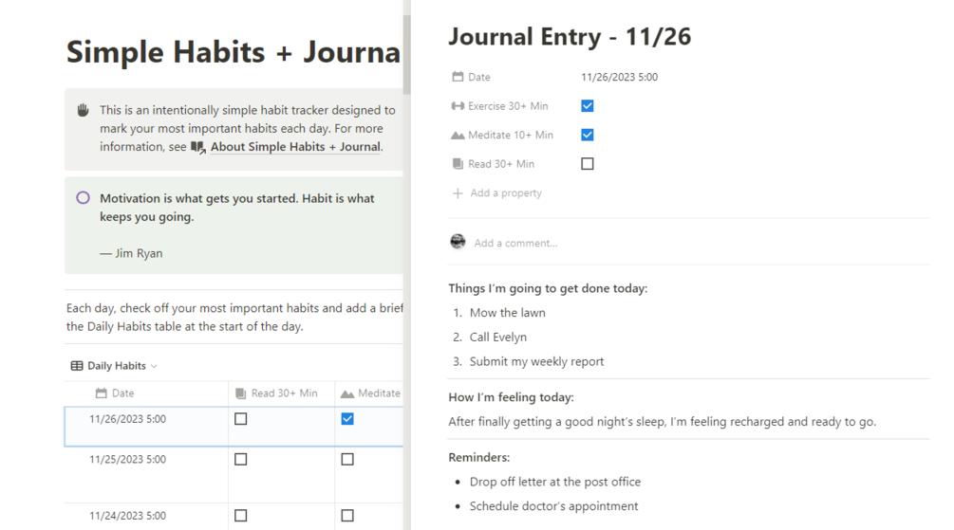
Task: Open the Read 30+ Min column header menu
Action: tap(284, 393)
